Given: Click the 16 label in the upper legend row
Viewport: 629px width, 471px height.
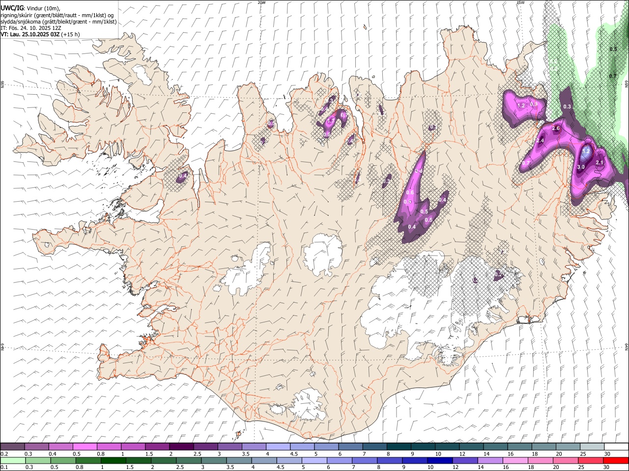Looking at the screenshot, I should tap(510, 454).
